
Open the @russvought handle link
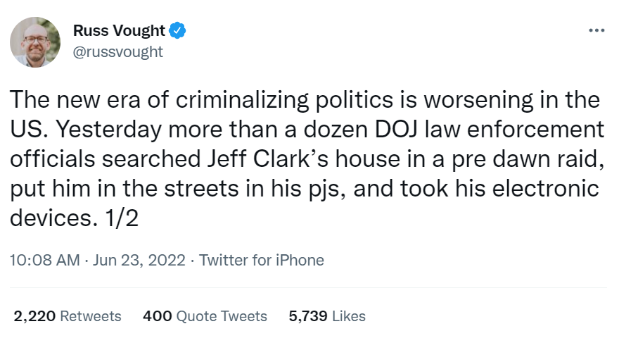(117, 51)
